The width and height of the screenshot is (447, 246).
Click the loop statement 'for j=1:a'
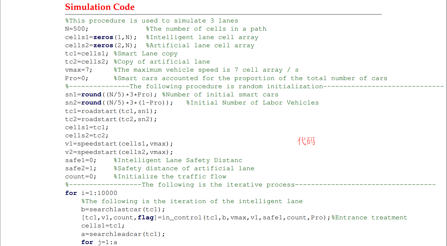point(99,242)
